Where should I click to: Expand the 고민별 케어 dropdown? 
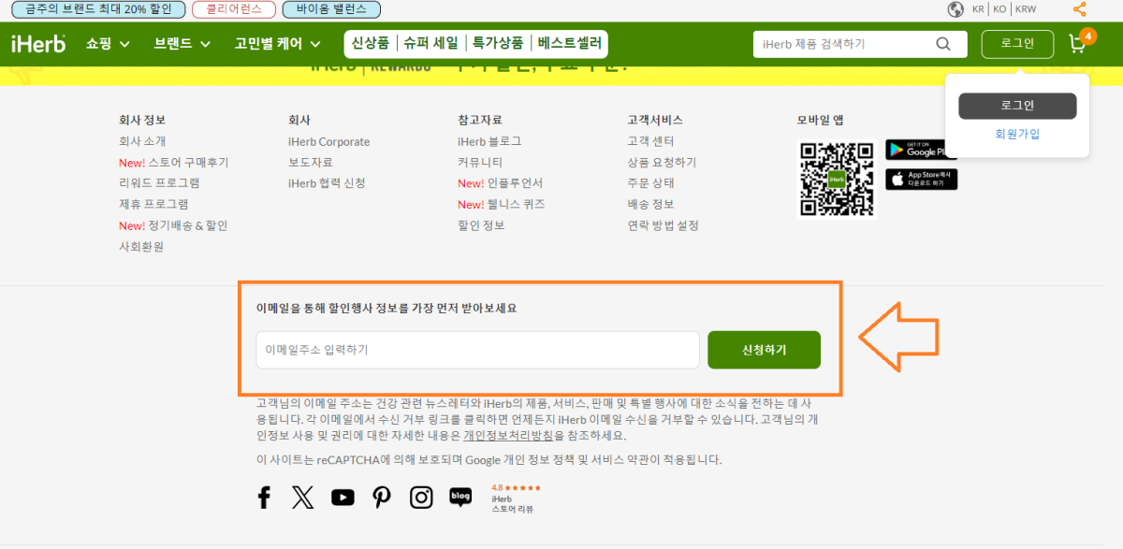click(x=269, y=43)
